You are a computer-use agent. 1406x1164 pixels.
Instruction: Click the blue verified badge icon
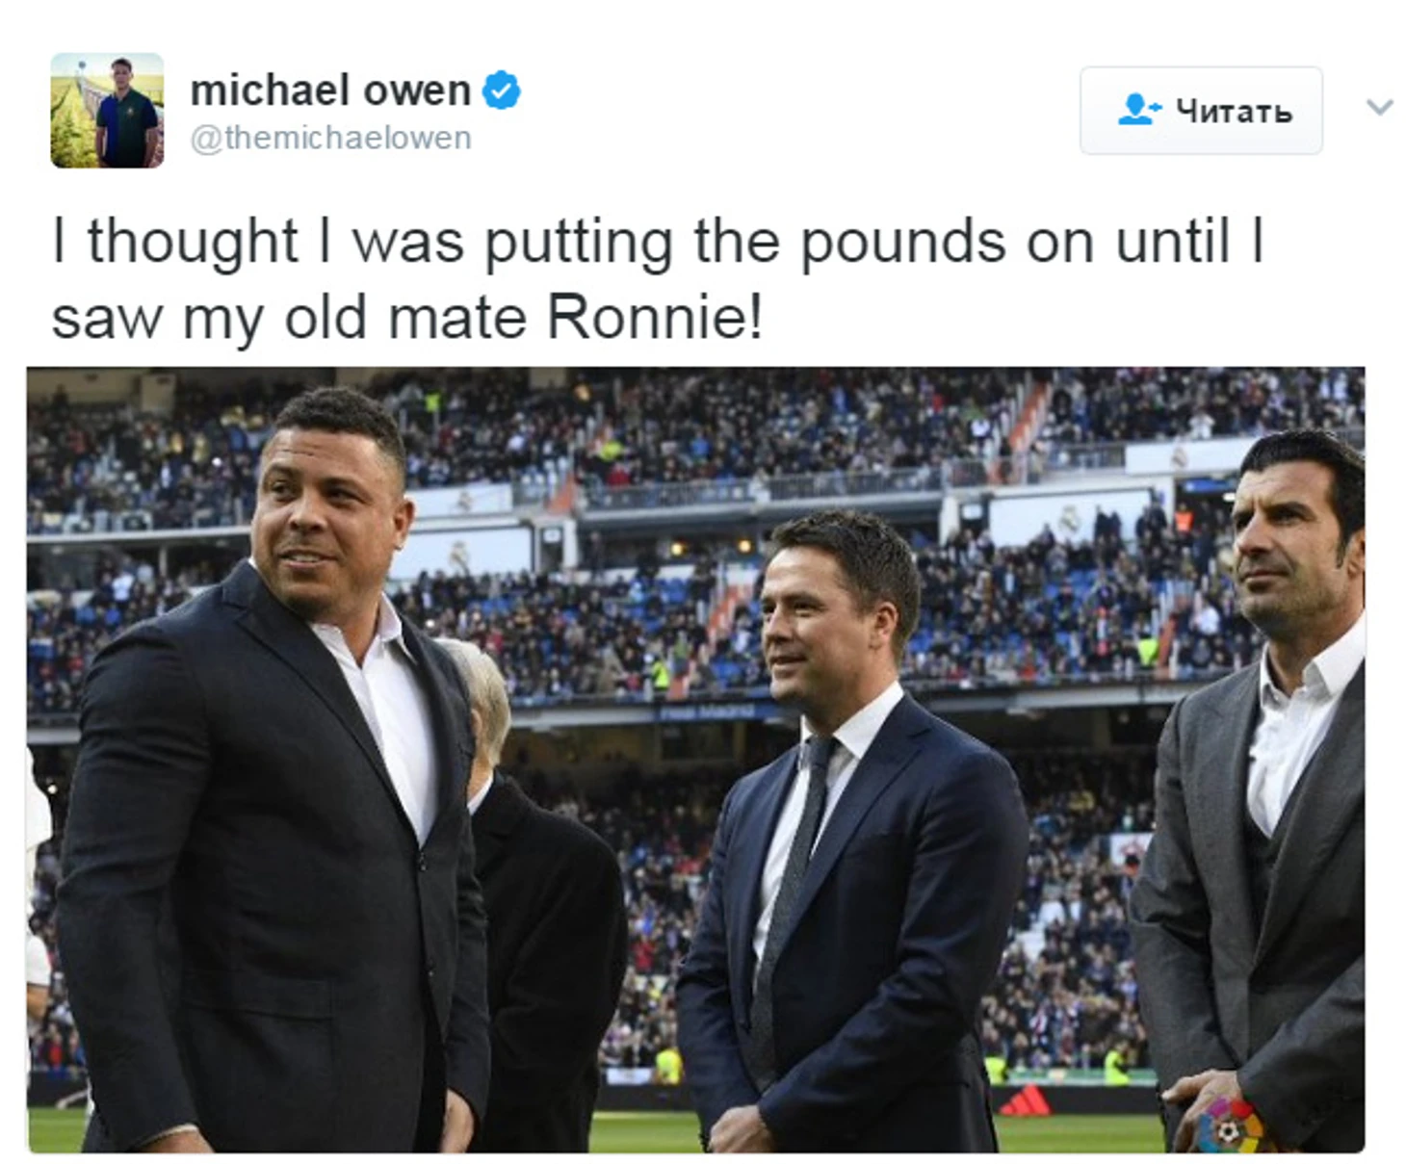point(501,91)
